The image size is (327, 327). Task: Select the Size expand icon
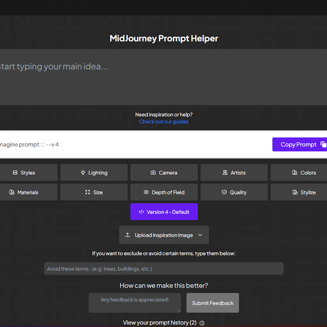tap(88, 192)
